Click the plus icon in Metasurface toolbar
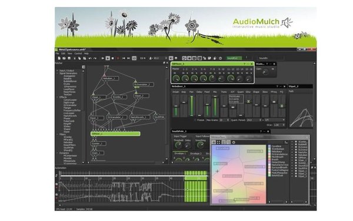This screenshot has height=221, width=353. click(x=214, y=142)
